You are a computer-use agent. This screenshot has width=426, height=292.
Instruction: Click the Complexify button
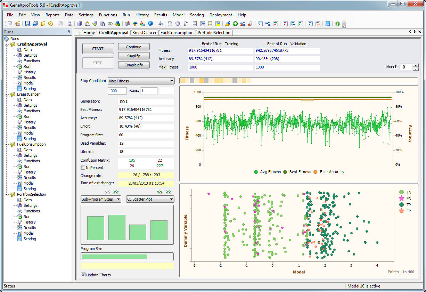[134, 65]
